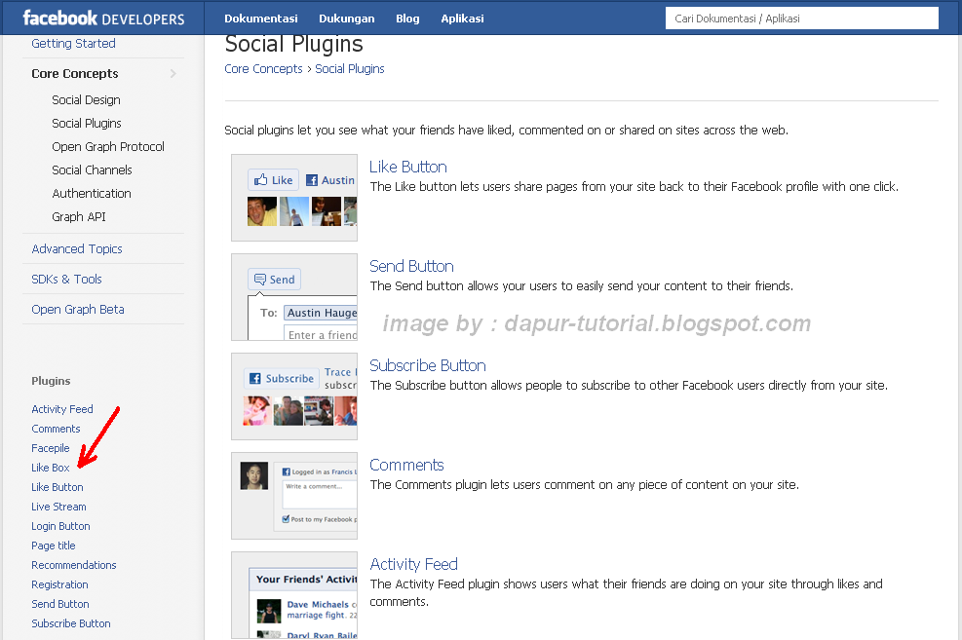Open the Comments heading link
The height and width of the screenshot is (640, 962).
click(406, 465)
